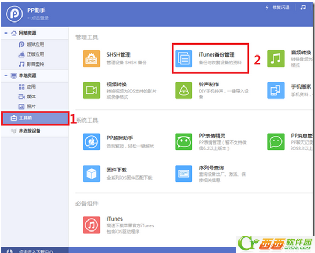Screen dimensions: 315x253
Task: Click the iTunes备份管理 title text
Action: pyautogui.click(x=216, y=54)
